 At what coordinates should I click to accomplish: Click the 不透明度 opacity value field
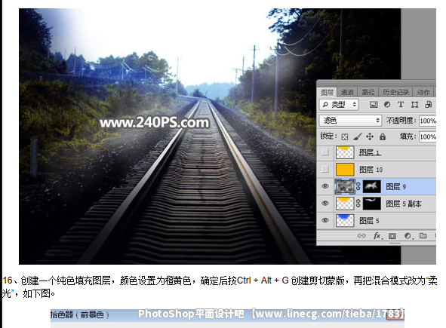tap(428, 121)
